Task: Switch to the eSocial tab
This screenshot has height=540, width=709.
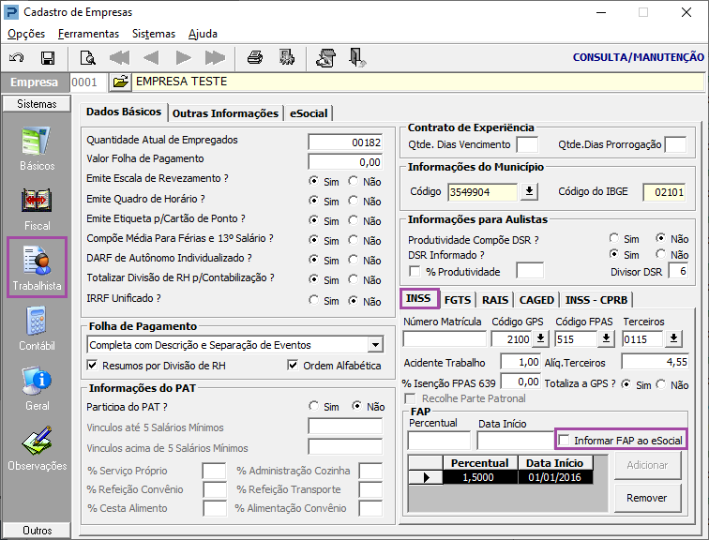Action: (x=309, y=113)
